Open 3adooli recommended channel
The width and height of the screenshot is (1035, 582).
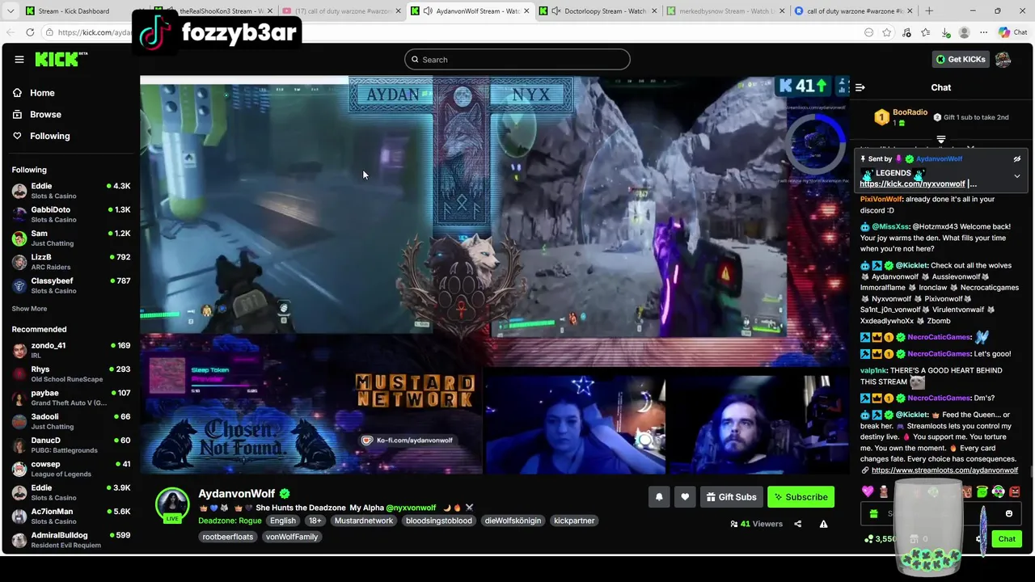coord(71,421)
